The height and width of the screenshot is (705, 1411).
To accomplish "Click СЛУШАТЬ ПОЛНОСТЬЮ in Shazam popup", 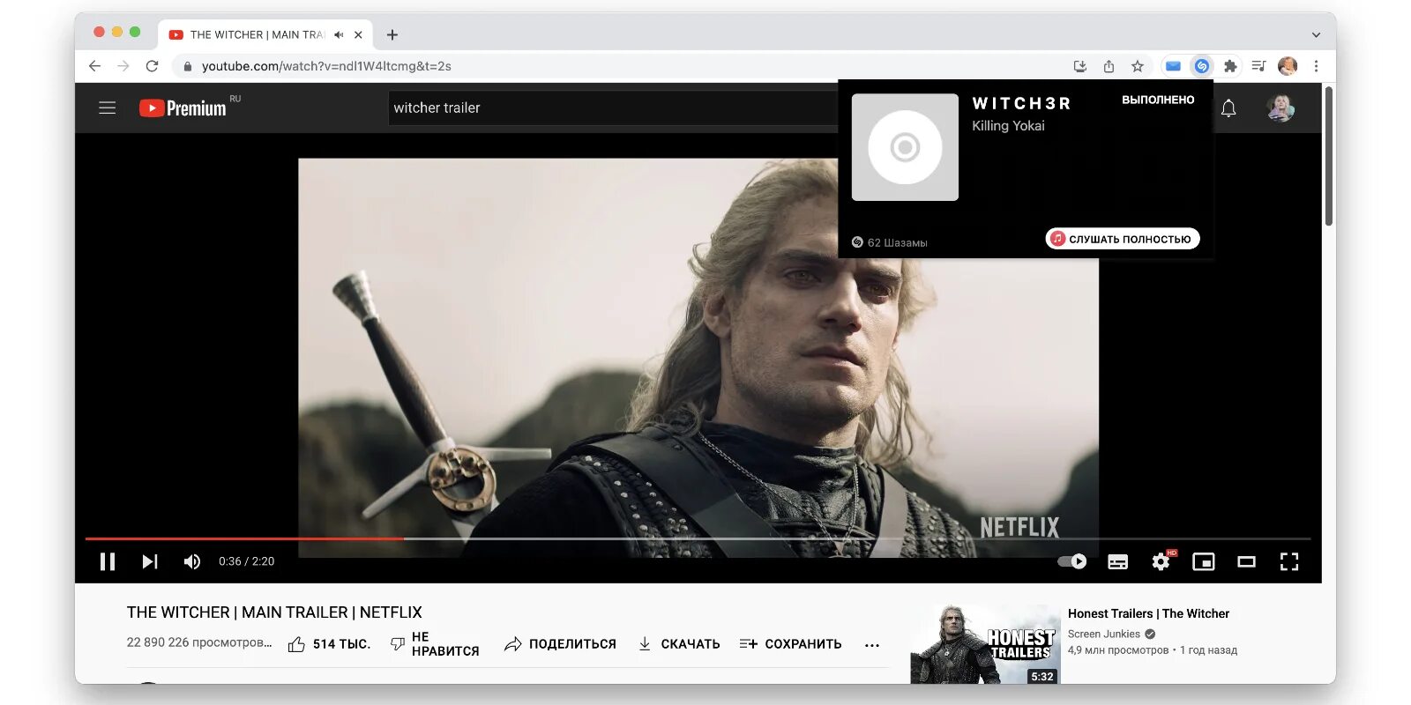I will click(x=1123, y=239).
